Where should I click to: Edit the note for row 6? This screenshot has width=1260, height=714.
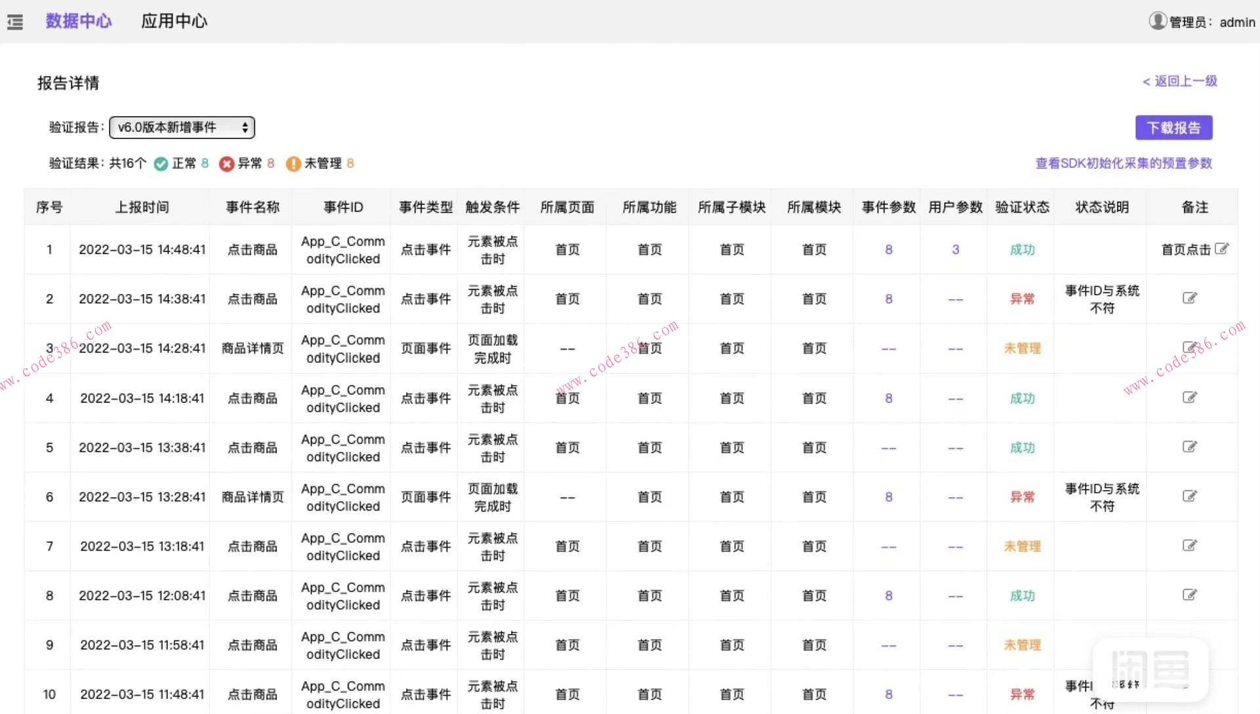(1189, 496)
